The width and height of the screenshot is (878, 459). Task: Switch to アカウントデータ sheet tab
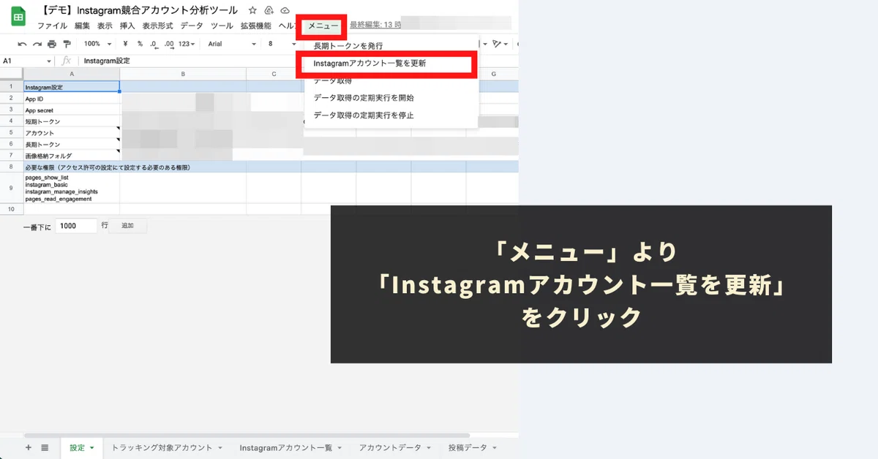[390, 447]
